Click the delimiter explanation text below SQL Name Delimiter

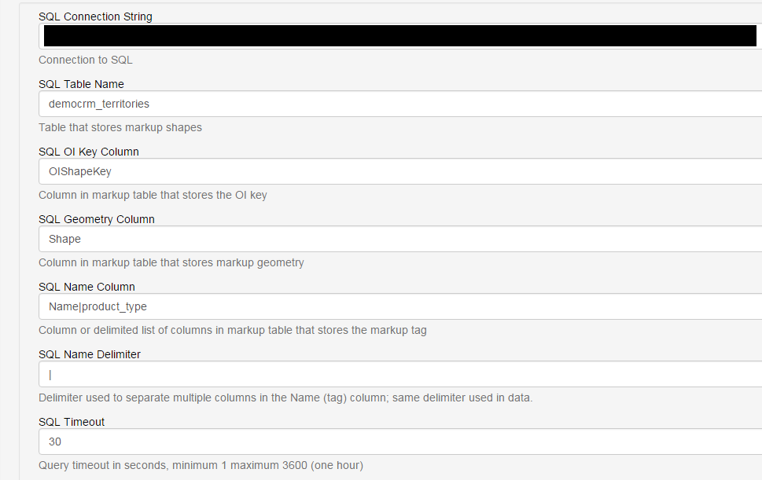coord(285,398)
